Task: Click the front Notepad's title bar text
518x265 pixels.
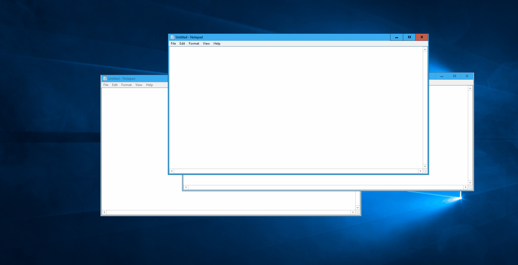Action: point(189,37)
